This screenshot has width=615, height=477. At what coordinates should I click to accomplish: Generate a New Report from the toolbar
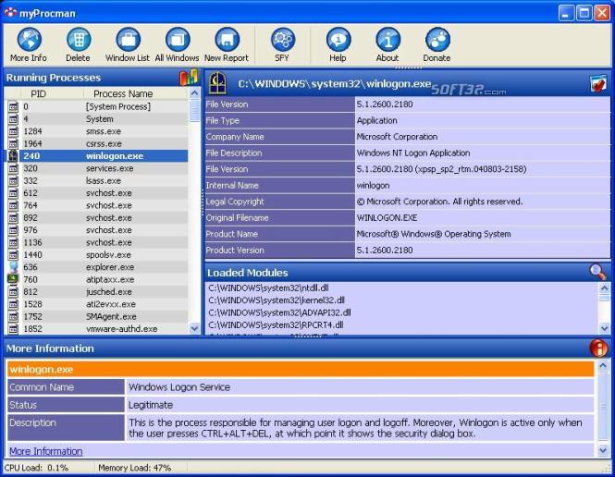pyautogui.click(x=227, y=40)
